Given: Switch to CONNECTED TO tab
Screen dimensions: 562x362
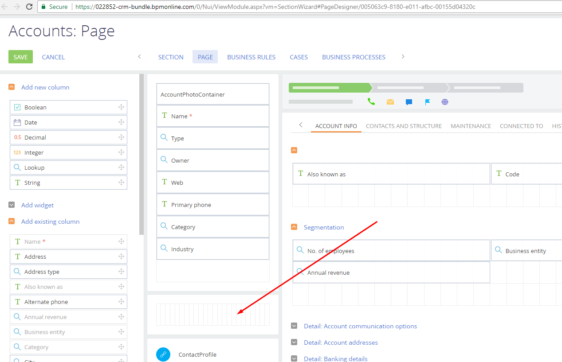Looking at the screenshot, I should (521, 126).
